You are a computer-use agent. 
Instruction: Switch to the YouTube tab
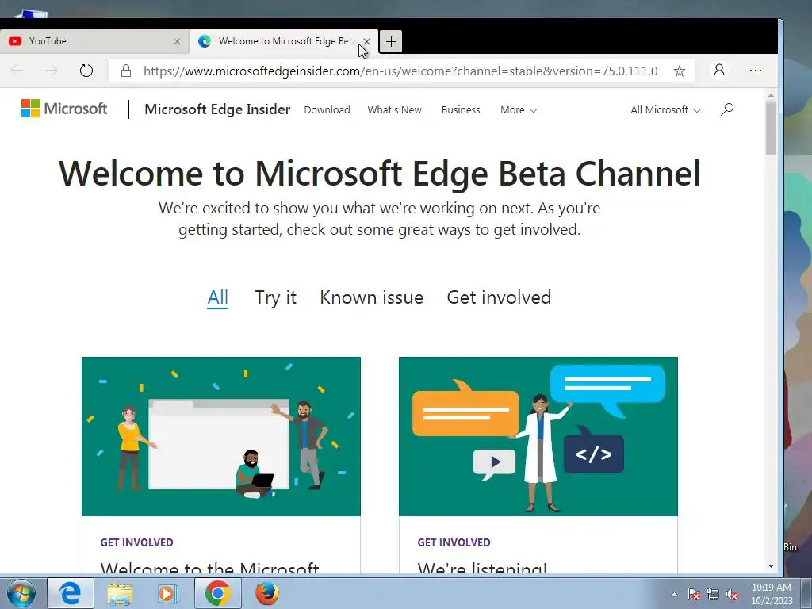click(94, 41)
